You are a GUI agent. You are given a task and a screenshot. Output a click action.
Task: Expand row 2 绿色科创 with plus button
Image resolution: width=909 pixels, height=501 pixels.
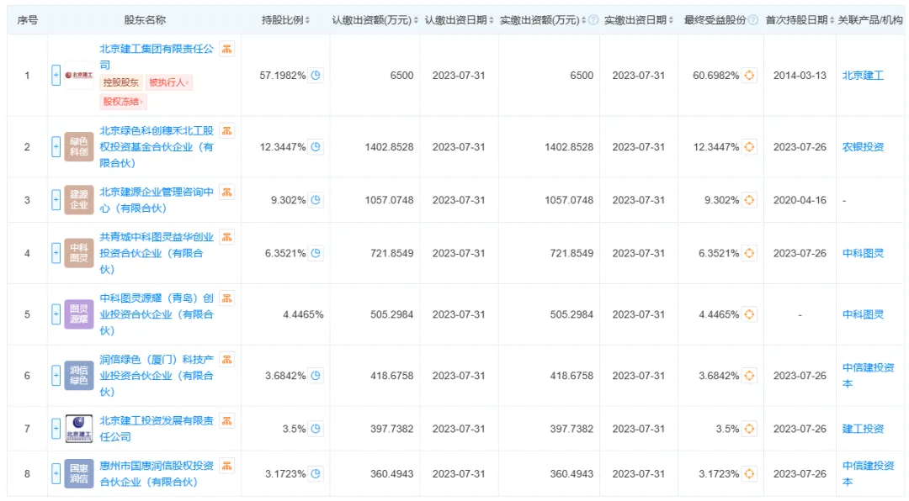[56, 147]
